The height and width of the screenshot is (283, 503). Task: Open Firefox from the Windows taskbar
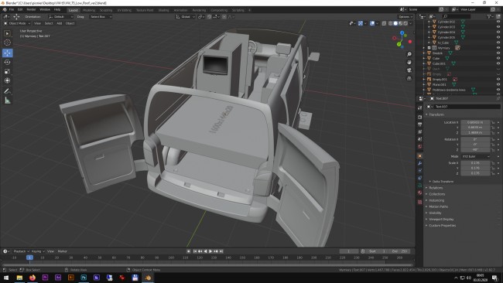[x=33, y=278]
